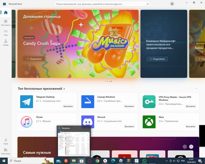Click the Free button on VPN card
Screen dimensions: 205x164
[191, 106]
